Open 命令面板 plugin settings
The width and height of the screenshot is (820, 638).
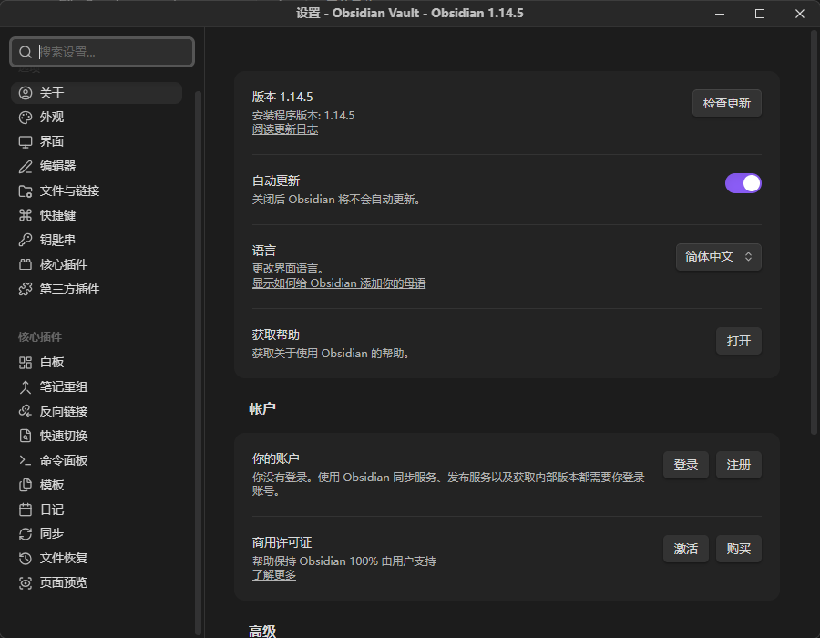coord(97,460)
